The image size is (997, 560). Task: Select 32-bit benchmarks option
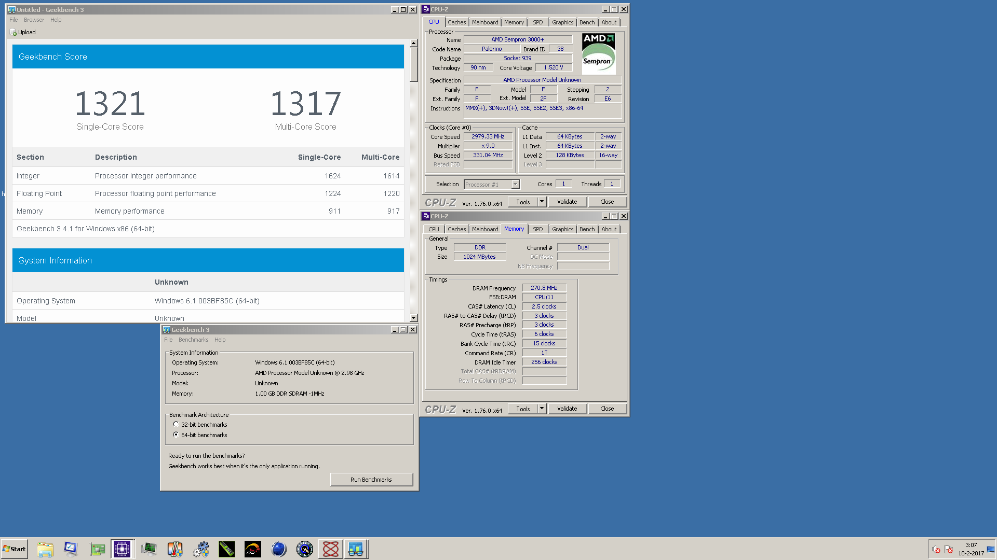[176, 424]
